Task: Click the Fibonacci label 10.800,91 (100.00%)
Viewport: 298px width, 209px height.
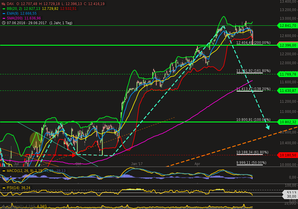Action: coord(253,119)
